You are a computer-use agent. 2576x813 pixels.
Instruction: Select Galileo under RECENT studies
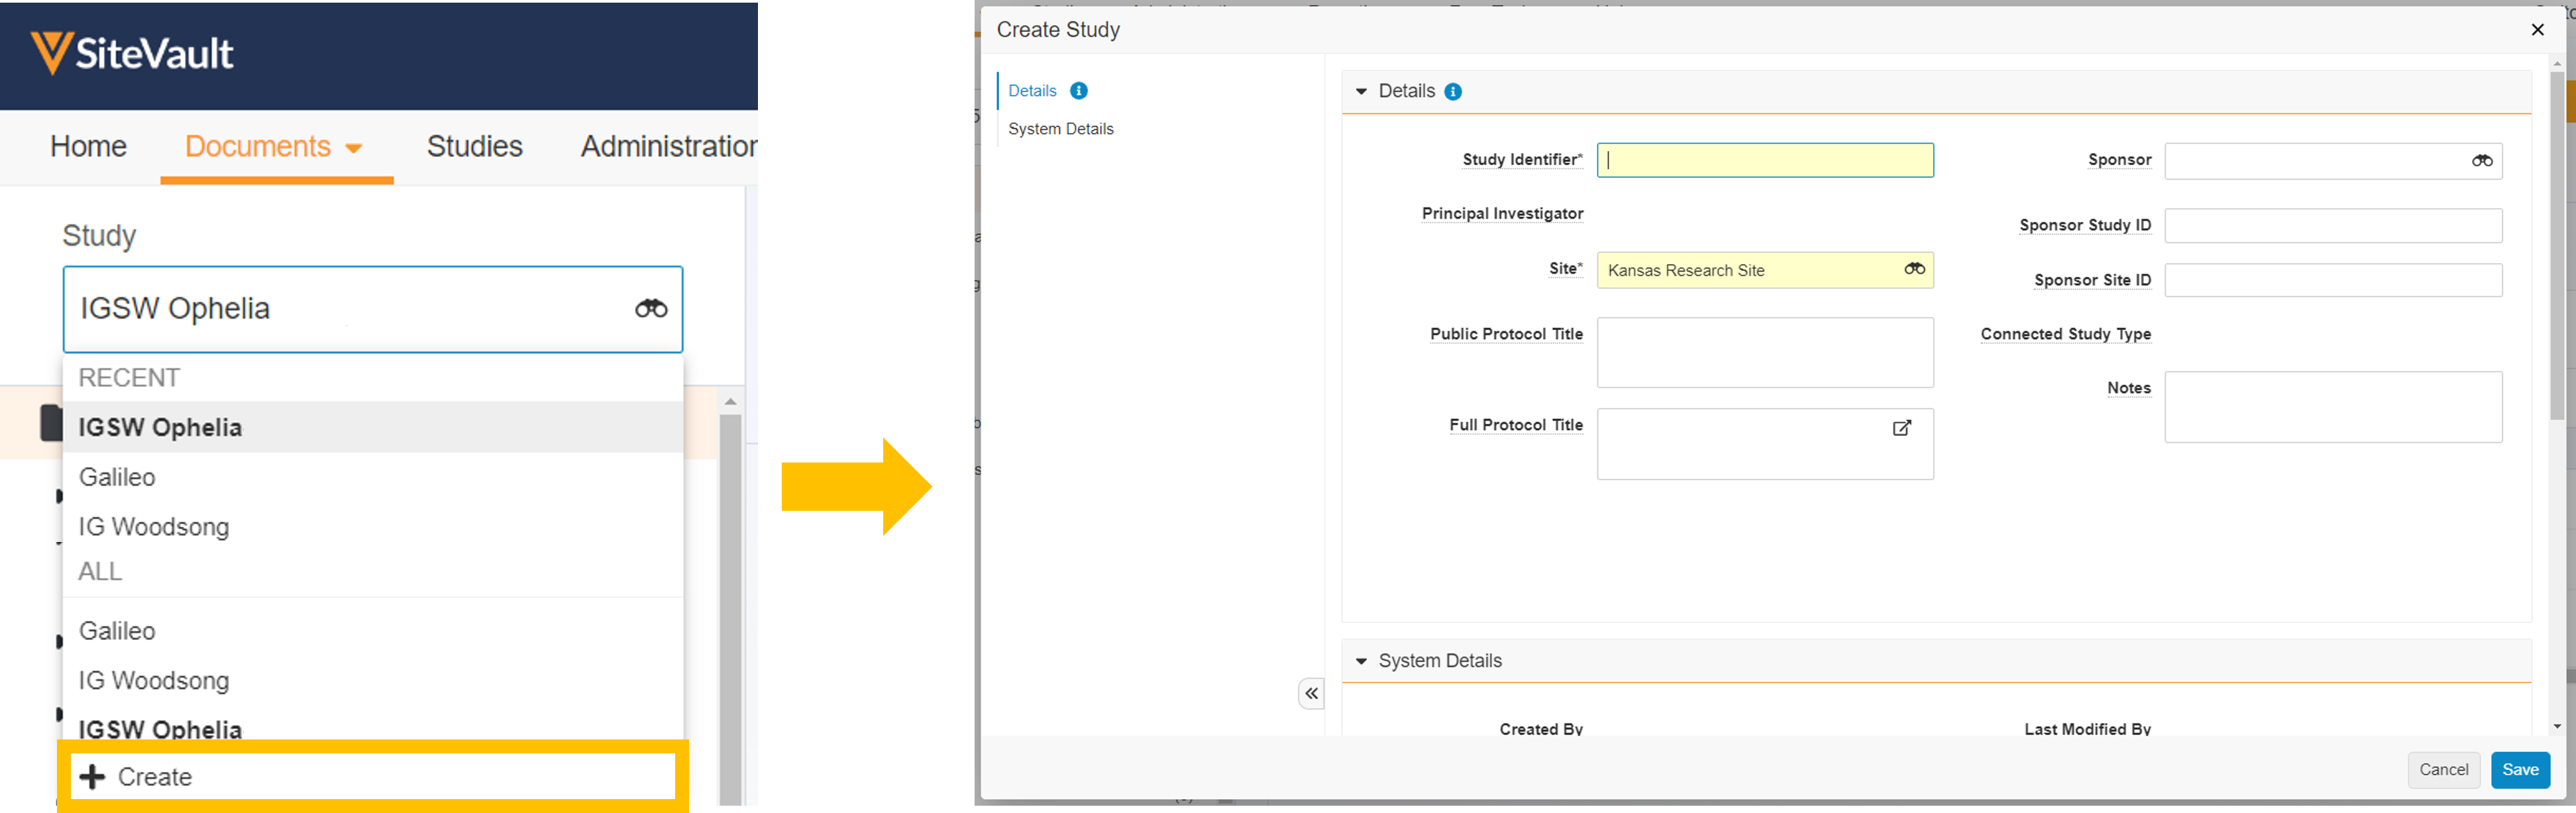pyautogui.click(x=117, y=477)
